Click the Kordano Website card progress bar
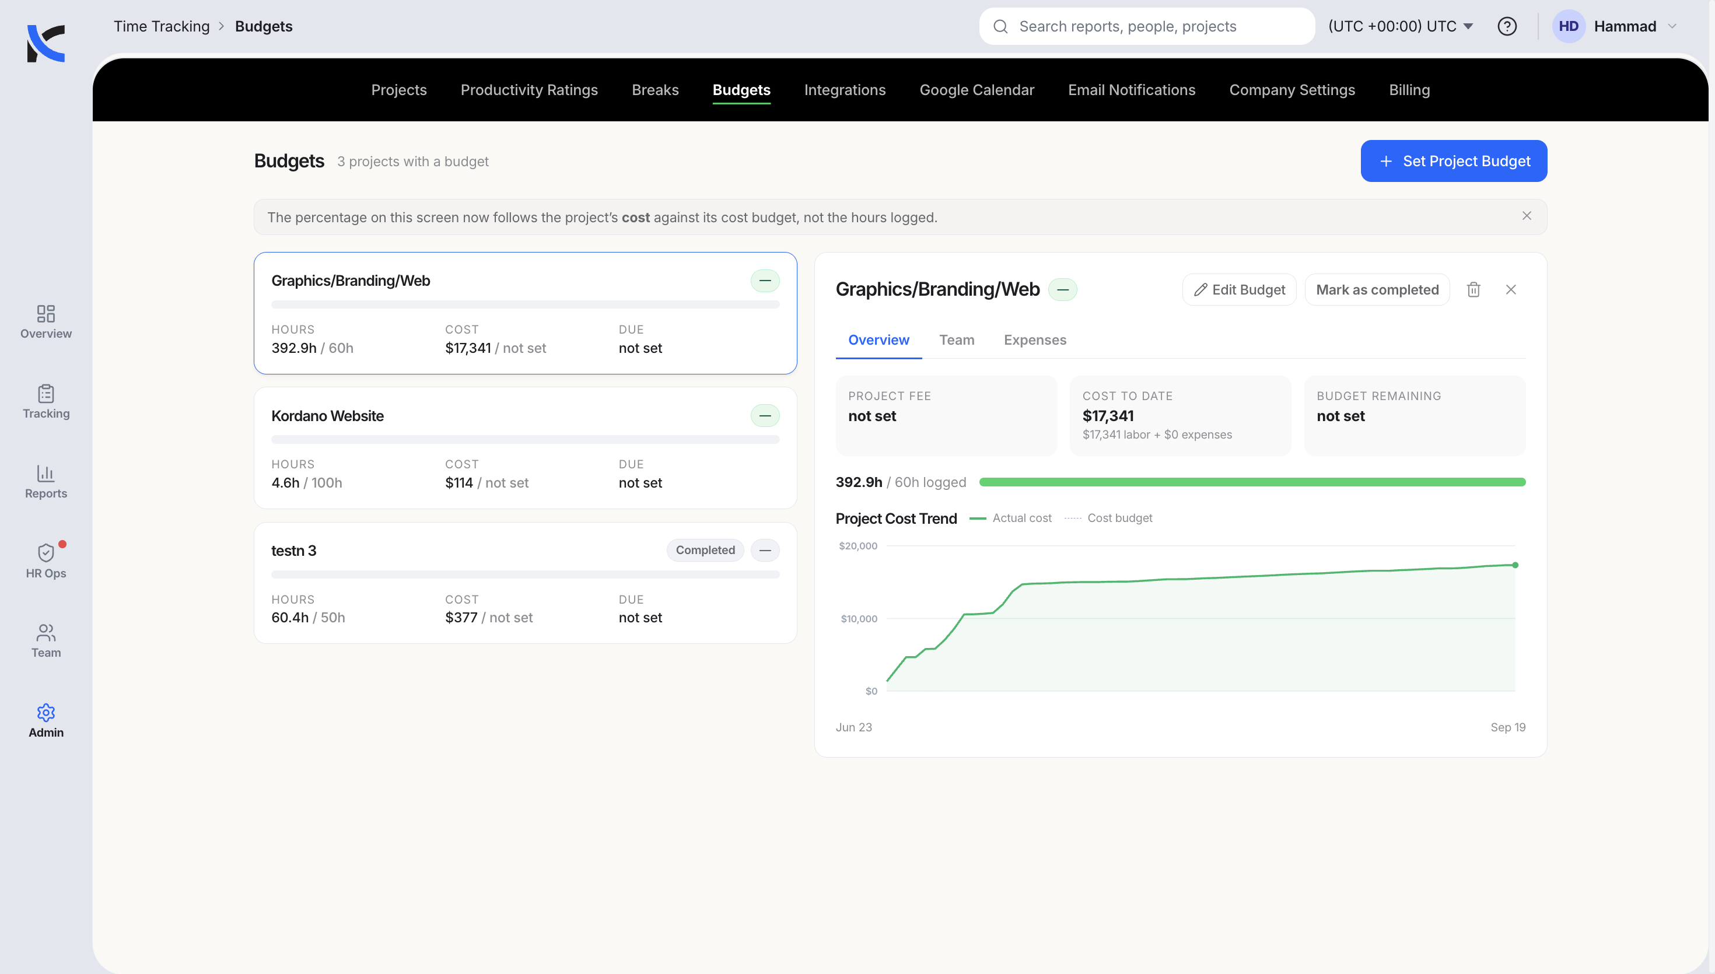1715x974 pixels. coord(525,440)
